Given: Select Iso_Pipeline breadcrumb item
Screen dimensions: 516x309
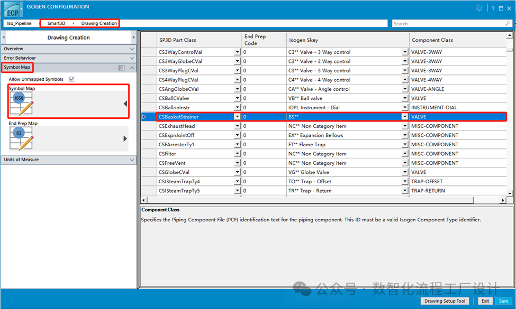Looking at the screenshot, I should (20, 23).
